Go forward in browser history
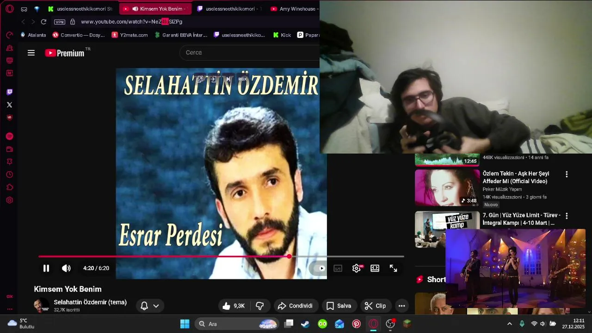This screenshot has width=592, height=333. [x=33, y=22]
